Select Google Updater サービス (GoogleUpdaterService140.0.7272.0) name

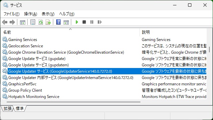[x=60, y=71]
